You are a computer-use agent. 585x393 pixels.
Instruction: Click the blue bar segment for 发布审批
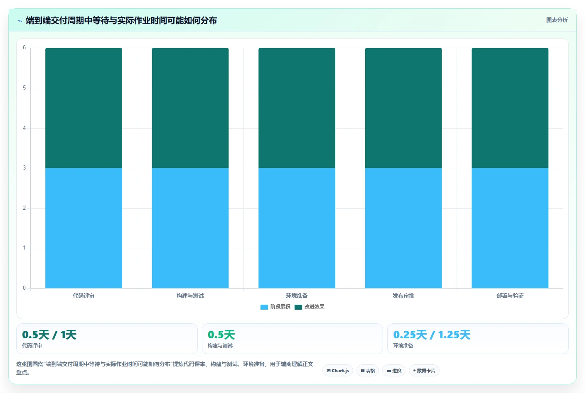click(x=403, y=228)
